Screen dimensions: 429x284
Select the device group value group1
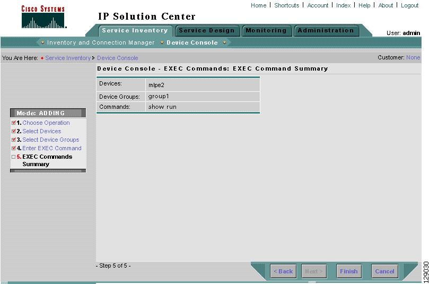pos(159,97)
